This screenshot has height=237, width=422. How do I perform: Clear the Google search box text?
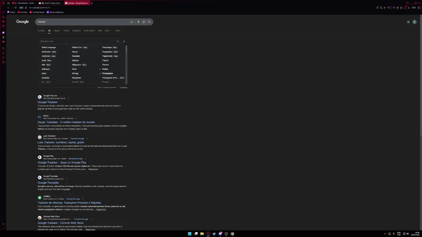point(132,22)
